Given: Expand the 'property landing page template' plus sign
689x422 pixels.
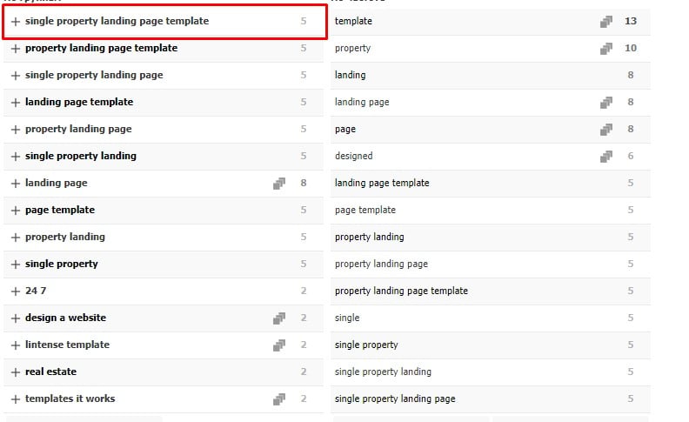Looking at the screenshot, I should (x=16, y=48).
